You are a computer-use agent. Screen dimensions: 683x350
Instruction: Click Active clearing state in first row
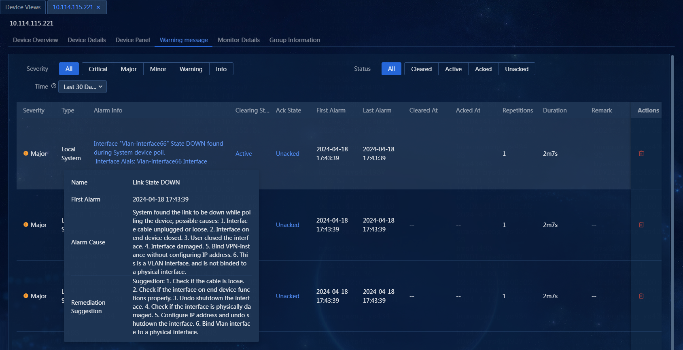244,153
